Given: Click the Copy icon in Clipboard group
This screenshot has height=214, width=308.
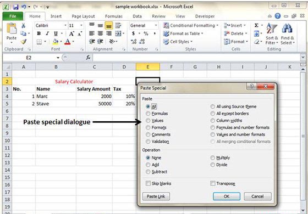Looking at the screenshot, I should 23,33.
